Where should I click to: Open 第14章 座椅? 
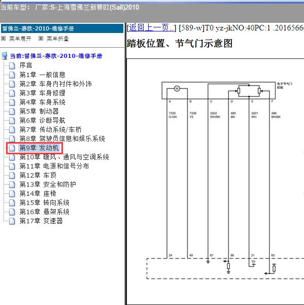38,193
